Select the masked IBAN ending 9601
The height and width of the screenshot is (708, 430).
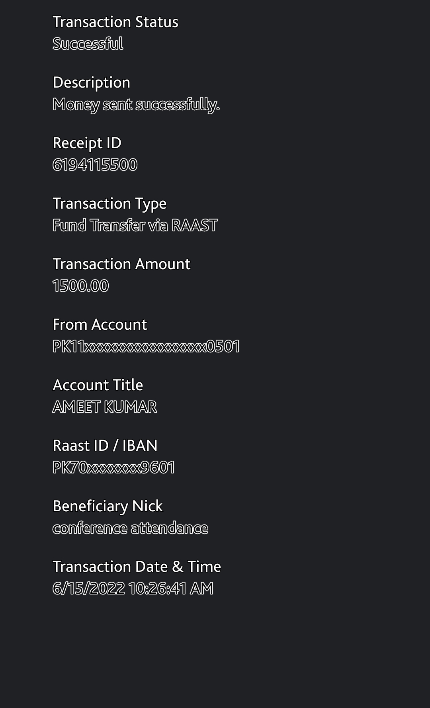[x=114, y=467]
